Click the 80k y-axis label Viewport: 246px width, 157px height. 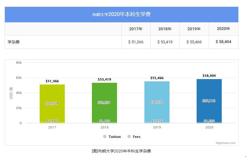tap(19, 63)
